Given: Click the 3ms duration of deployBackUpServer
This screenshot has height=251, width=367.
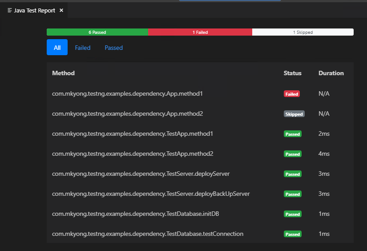Looking at the screenshot, I should coord(324,194).
